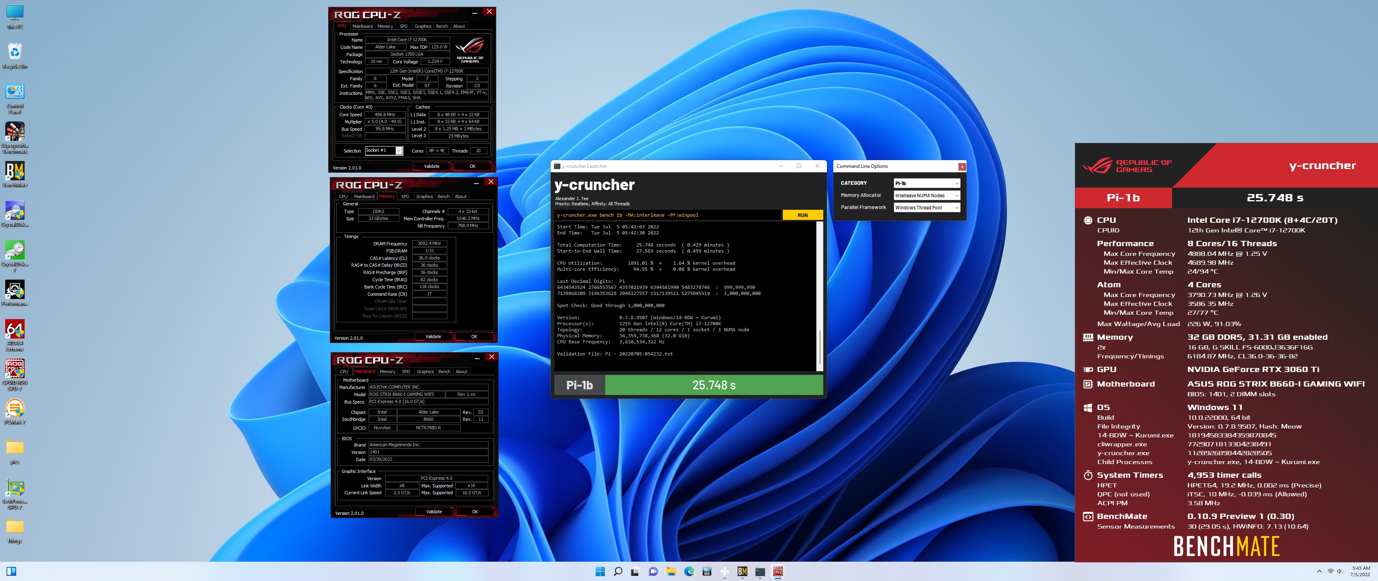This screenshot has height=581, width=1378.
Task: Launch BenchMate from the desktop shortcut
Action: click(x=15, y=175)
